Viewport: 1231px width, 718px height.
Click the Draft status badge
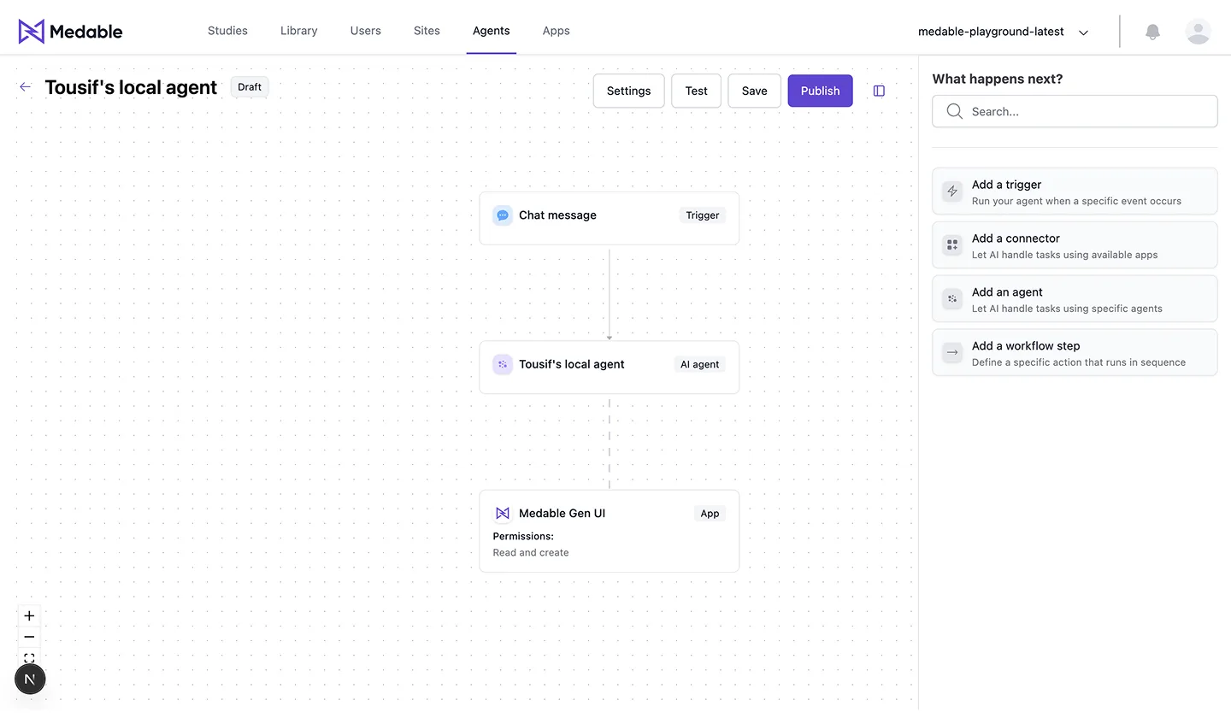click(250, 87)
